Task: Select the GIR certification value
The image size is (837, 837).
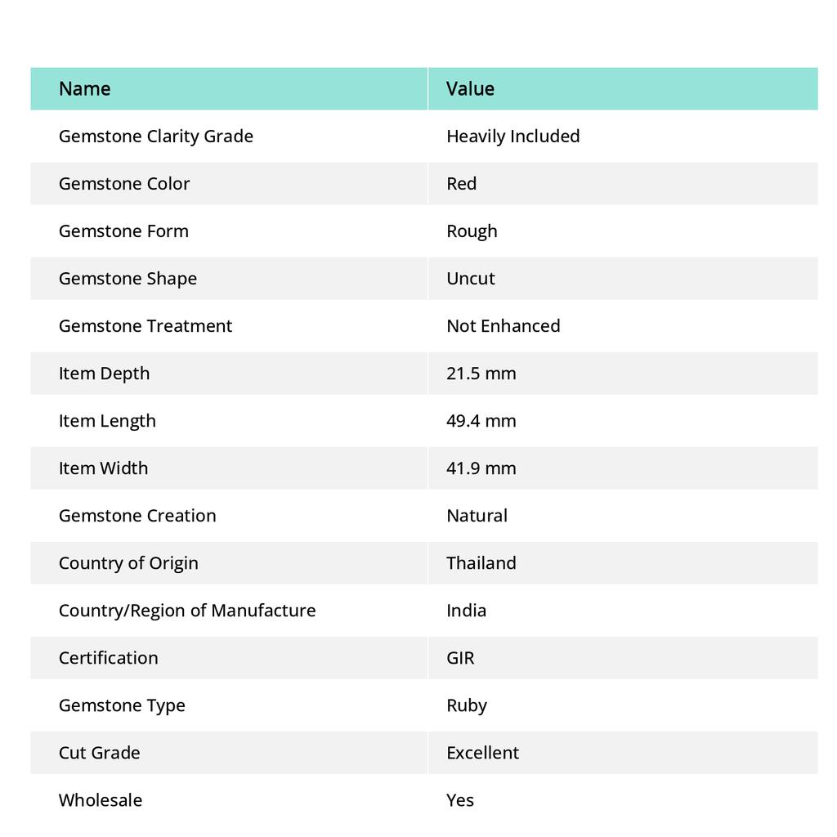Action: 460,657
